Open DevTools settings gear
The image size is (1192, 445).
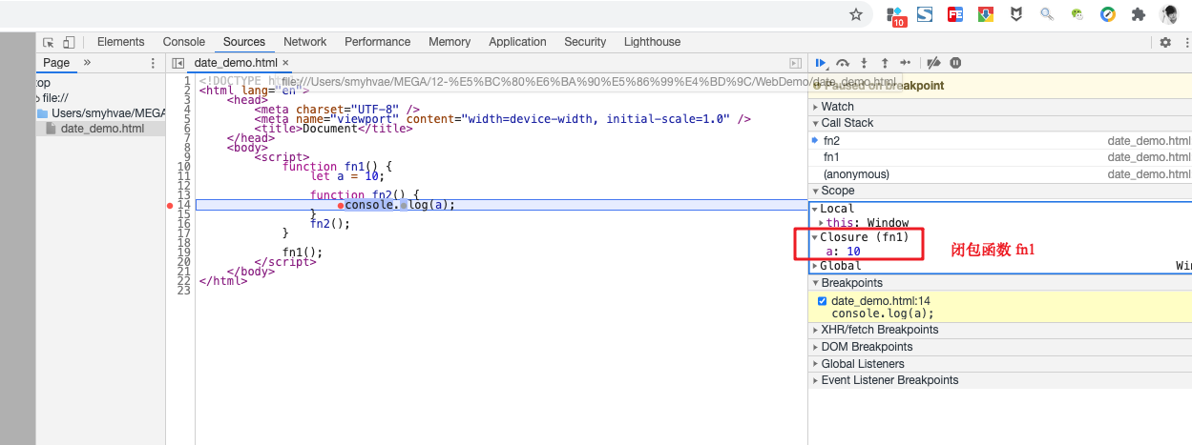tap(1165, 42)
